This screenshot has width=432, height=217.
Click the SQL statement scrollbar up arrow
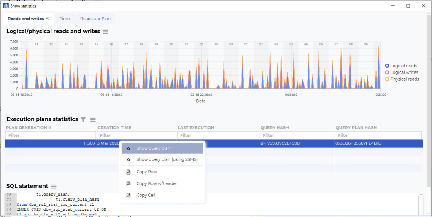421,194
